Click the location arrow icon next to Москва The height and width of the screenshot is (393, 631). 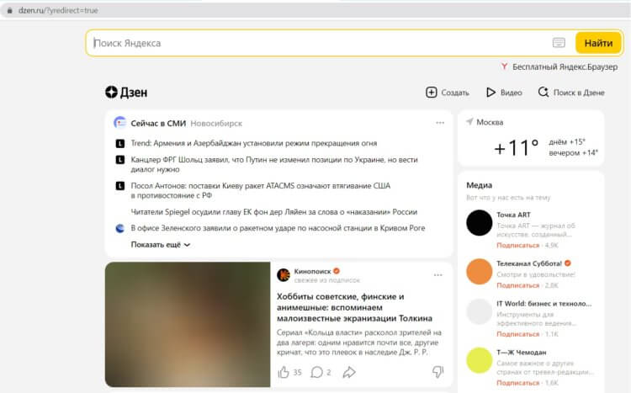pos(469,122)
